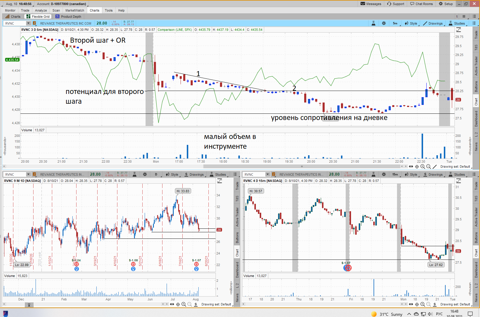
Task: Click the flask icon on the daily chart toolbar
Action: tap(134, 174)
